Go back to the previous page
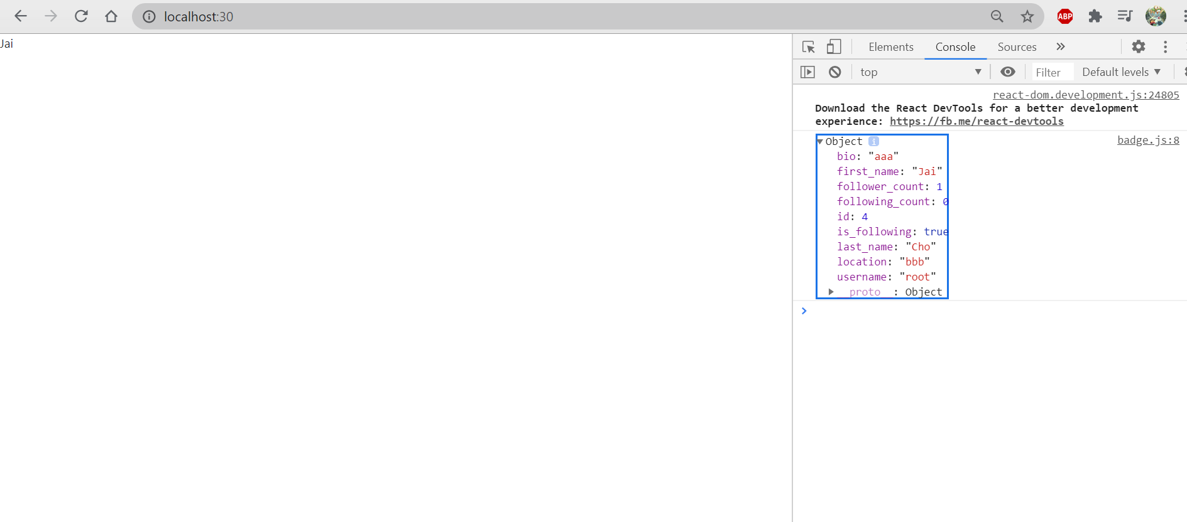This screenshot has height=522, width=1187. point(21,16)
